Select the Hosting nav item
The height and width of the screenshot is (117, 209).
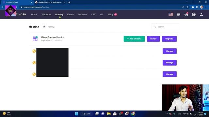[x=59, y=14]
